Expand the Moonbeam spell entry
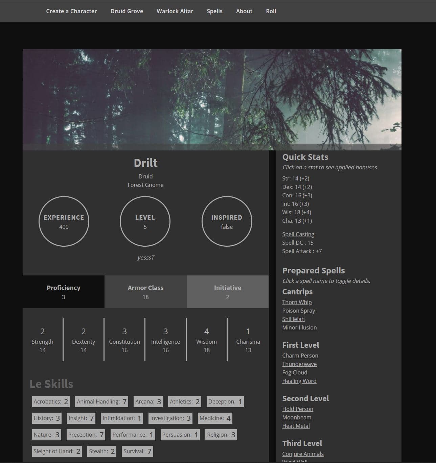This screenshot has width=436, height=463. [297, 417]
